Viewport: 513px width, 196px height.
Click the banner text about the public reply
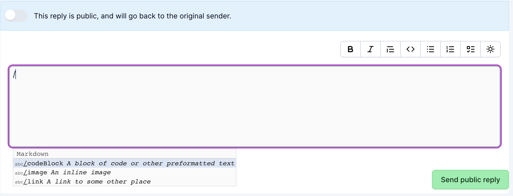point(132,16)
